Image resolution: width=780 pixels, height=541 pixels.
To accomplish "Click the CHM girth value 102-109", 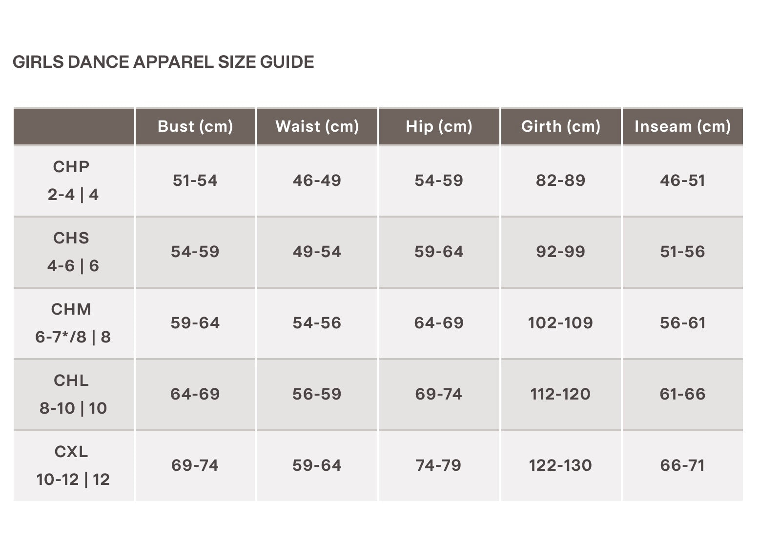I will tap(560, 323).
